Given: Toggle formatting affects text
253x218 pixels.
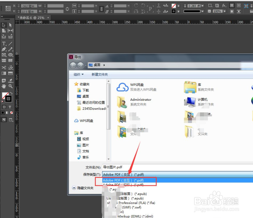Looking at the screenshot, I should tap(10, 107).
